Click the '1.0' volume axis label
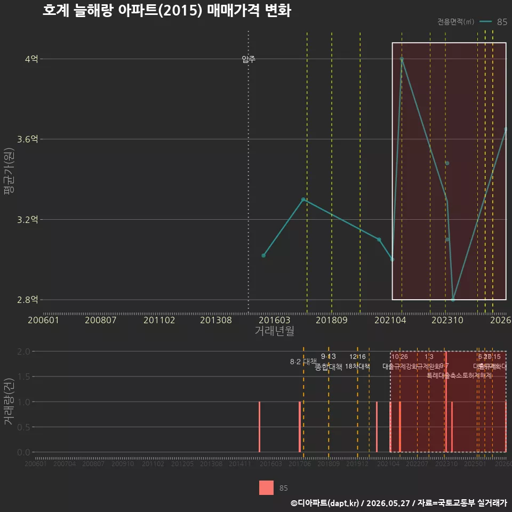Viewport: 512px width, 512px height. pyautogui.click(x=23, y=402)
